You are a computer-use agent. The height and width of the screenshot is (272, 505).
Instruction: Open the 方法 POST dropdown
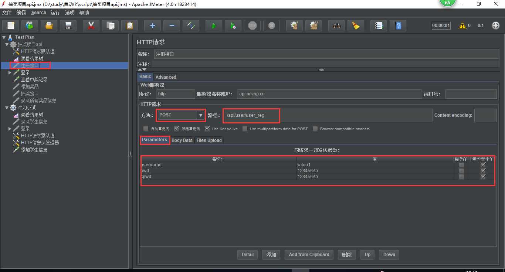[x=180, y=115]
